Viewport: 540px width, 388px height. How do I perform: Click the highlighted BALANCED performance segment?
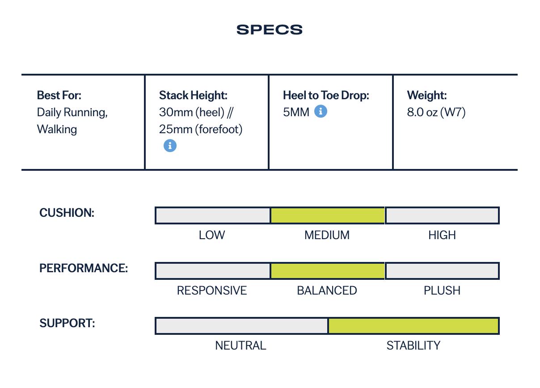[328, 271]
